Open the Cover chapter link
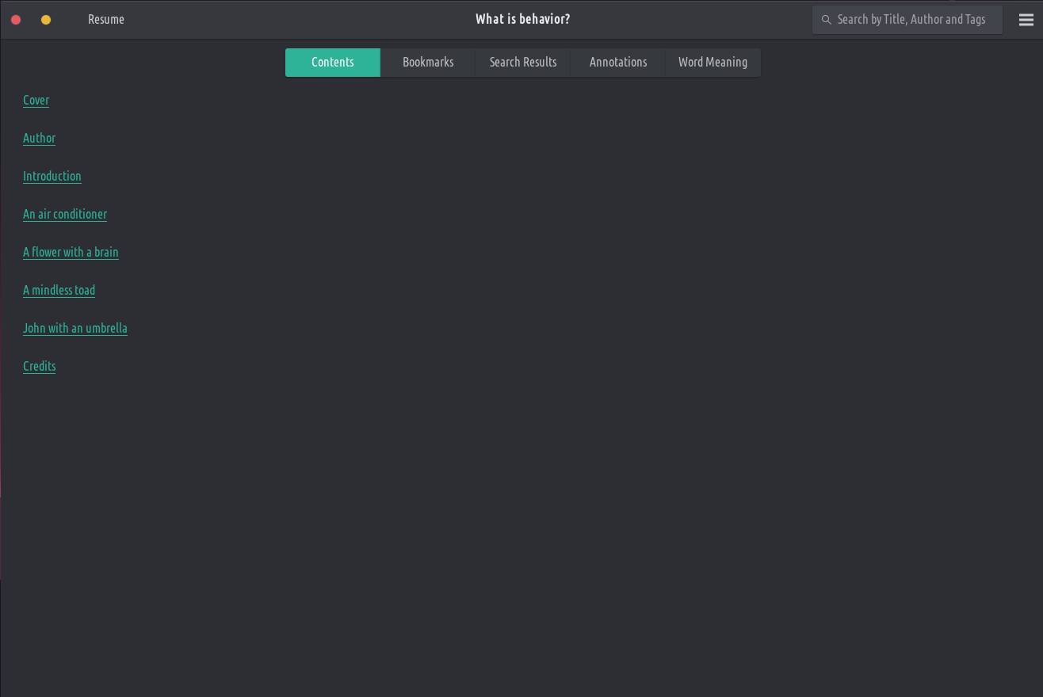Viewport: 1043px width, 697px height. tap(36, 101)
